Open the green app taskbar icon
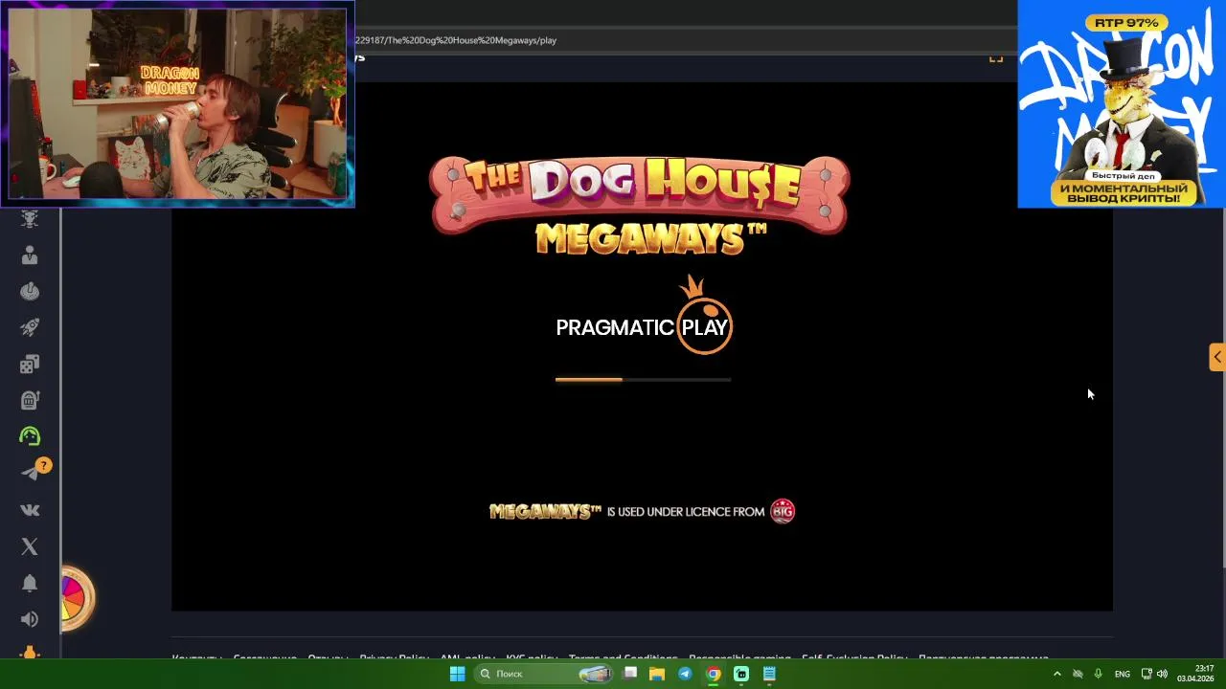 point(741,674)
